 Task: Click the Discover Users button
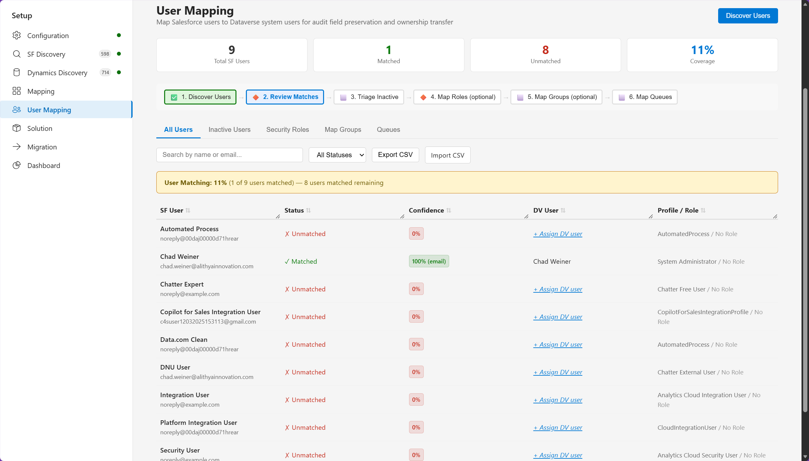(x=748, y=16)
